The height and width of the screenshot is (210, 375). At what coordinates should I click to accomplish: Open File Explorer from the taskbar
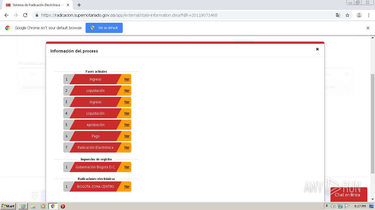(33, 206)
